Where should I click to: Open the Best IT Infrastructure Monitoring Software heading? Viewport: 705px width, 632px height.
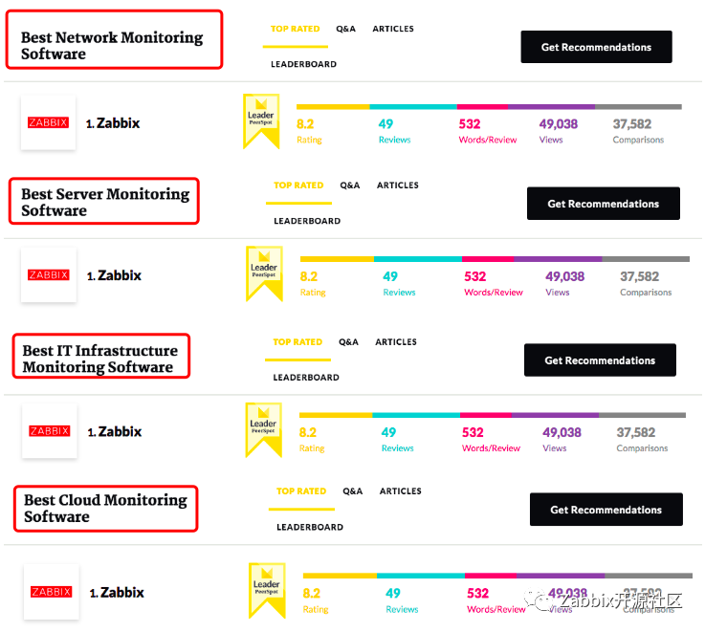(99, 359)
